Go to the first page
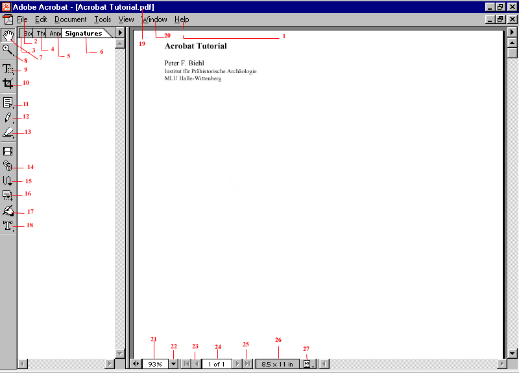The height and width of the screenshot is (373, 519). pos(186,364)
